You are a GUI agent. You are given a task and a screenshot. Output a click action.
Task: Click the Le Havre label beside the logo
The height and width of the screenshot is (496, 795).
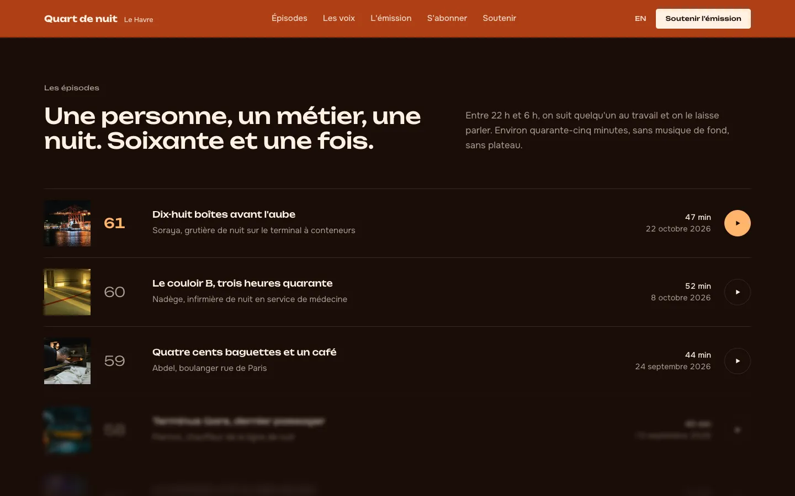click(139, 19)
